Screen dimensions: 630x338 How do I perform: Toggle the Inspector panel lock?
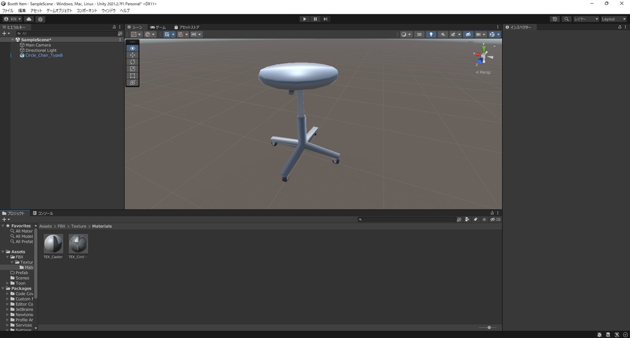click(x=620, y=27)
